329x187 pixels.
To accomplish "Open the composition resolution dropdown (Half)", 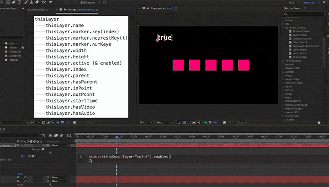I will pyautogui.click(x=165, y=122).
